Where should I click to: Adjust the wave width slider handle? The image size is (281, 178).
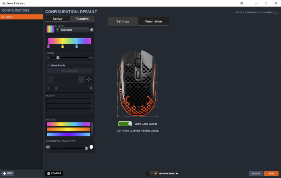click(x=56, y=88)
